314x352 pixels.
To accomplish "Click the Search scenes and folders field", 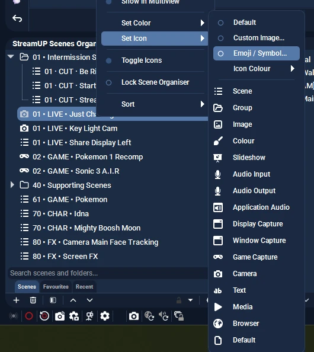I will coord(108,273).
